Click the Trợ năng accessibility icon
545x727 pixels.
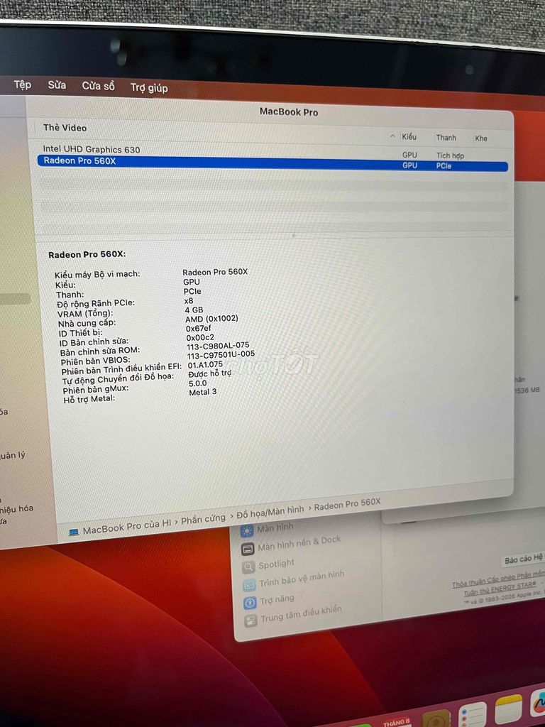coord(250,603)
